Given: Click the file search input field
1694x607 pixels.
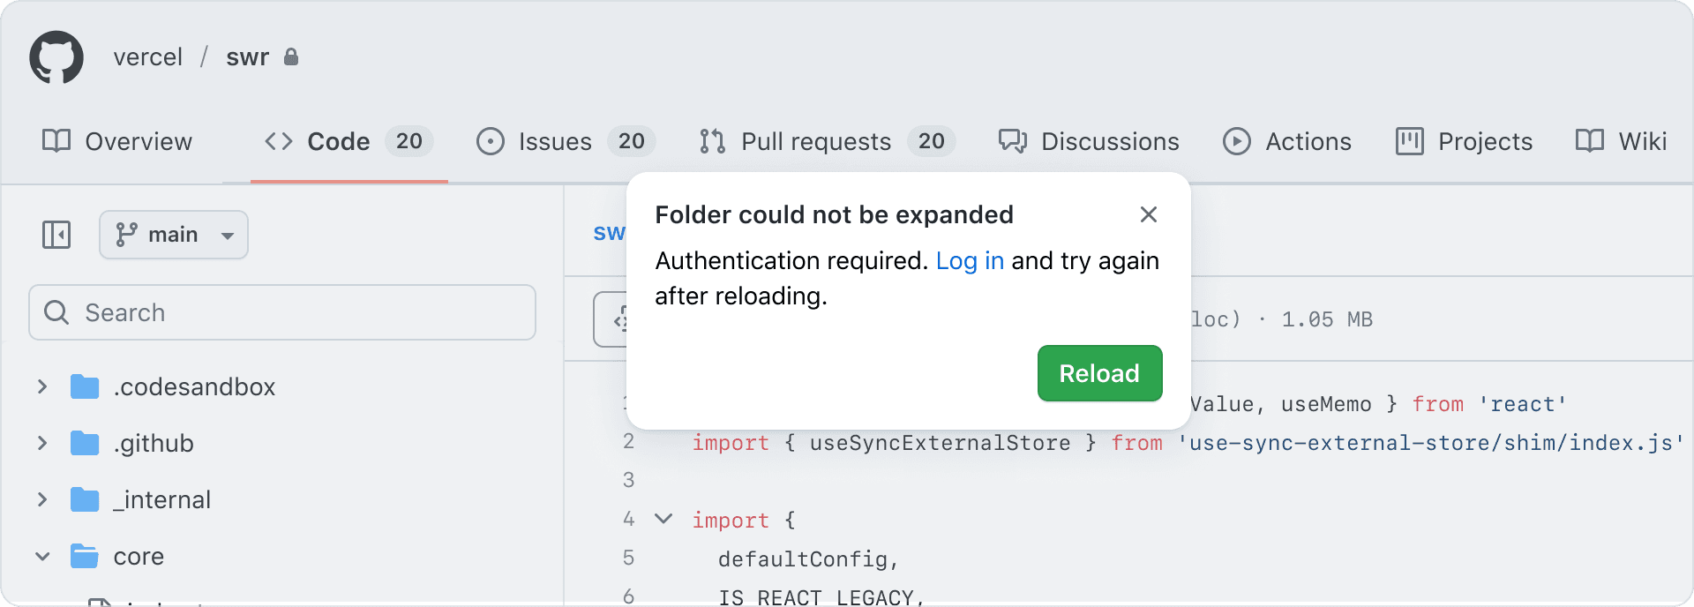Looking at the screenshot, I should pos(282,312).
